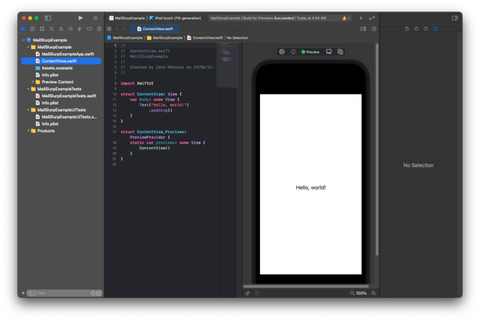Image resolution: width=480 pixels, height=321 pixels.
Task: Go back in editor history
Action: click(117, 29)
